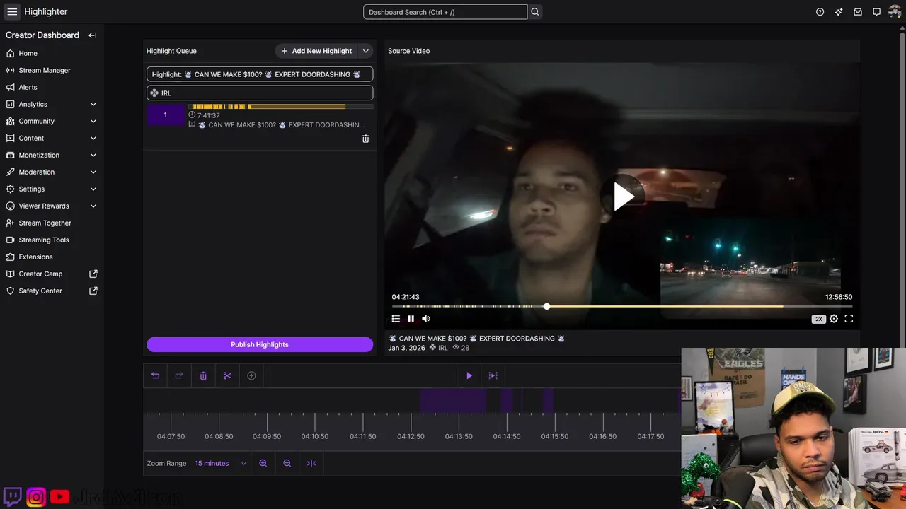Click the 7:41:37 duration text
906x509 pixels.
[x=209, y=115]
